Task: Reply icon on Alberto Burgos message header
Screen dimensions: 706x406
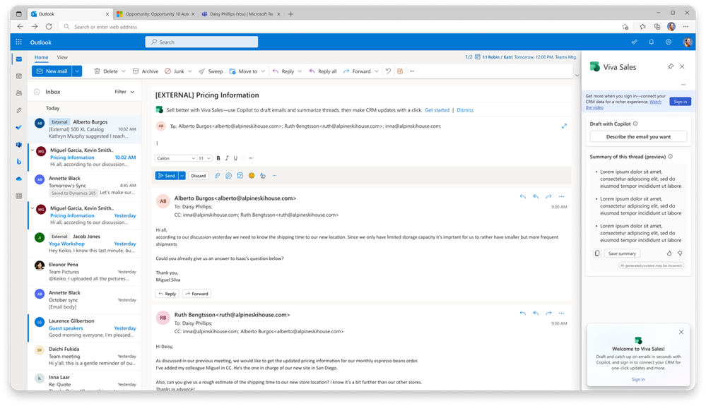Action: (522, 196)
